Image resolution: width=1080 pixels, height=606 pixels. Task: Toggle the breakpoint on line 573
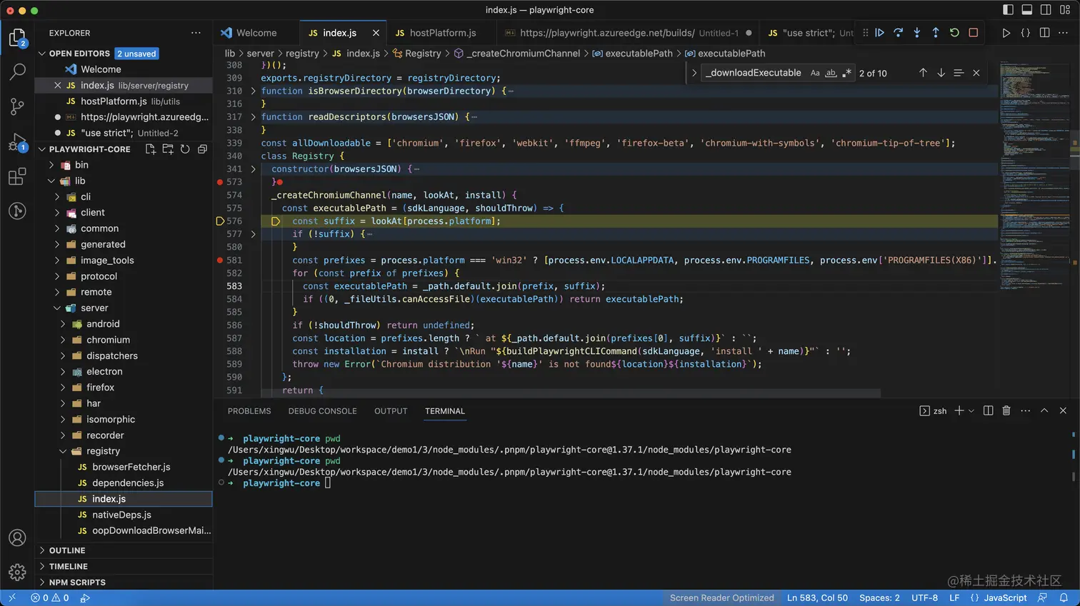click(x=220, y=182)
